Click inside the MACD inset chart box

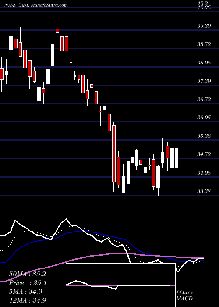pos(120,285)
